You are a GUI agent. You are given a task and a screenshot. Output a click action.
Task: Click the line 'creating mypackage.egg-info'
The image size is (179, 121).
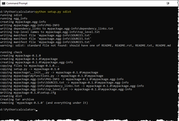coord(23,22)
